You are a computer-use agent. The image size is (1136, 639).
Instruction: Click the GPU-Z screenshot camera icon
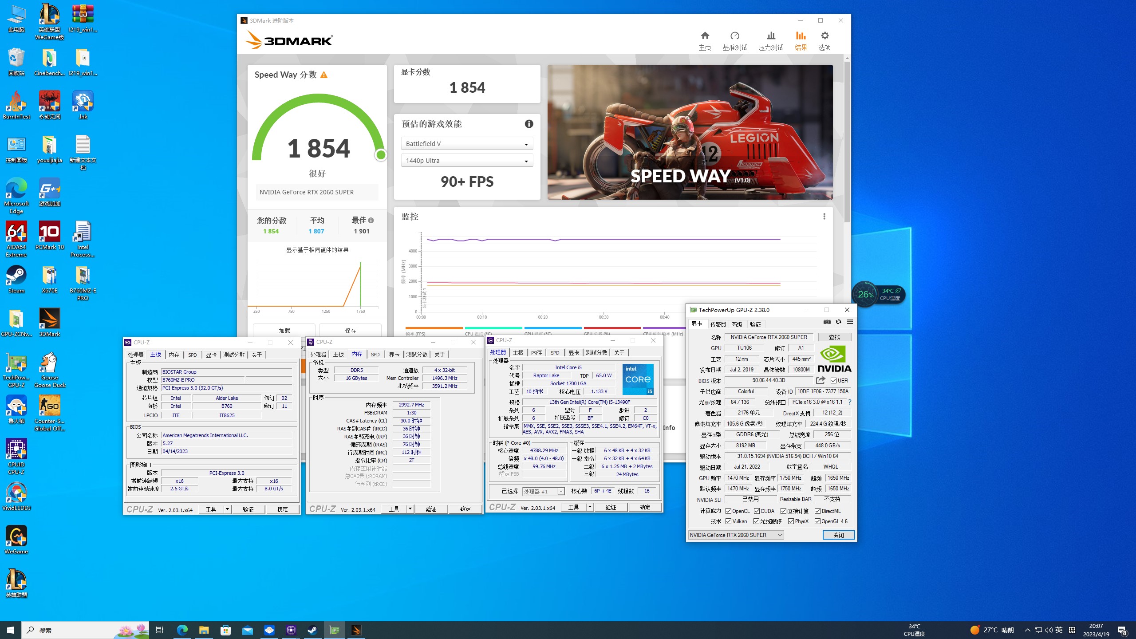point(827,322)
